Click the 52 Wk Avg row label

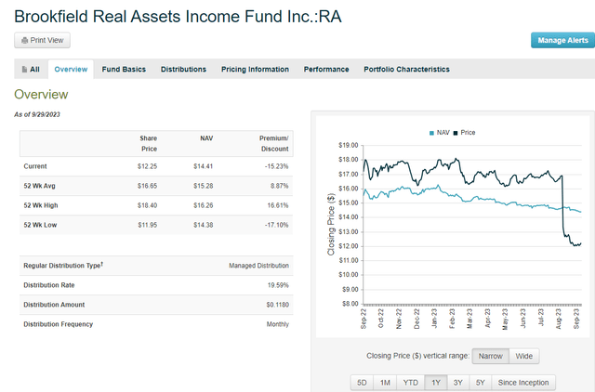point(39,186)
